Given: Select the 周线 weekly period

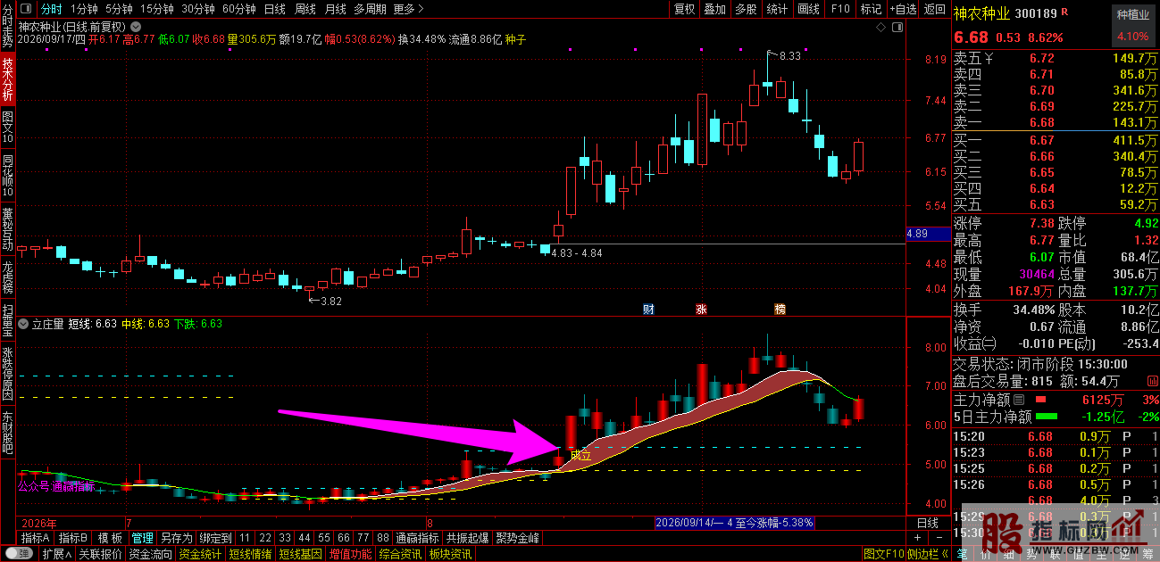Looking at the screenshot, I should point(305,9).
